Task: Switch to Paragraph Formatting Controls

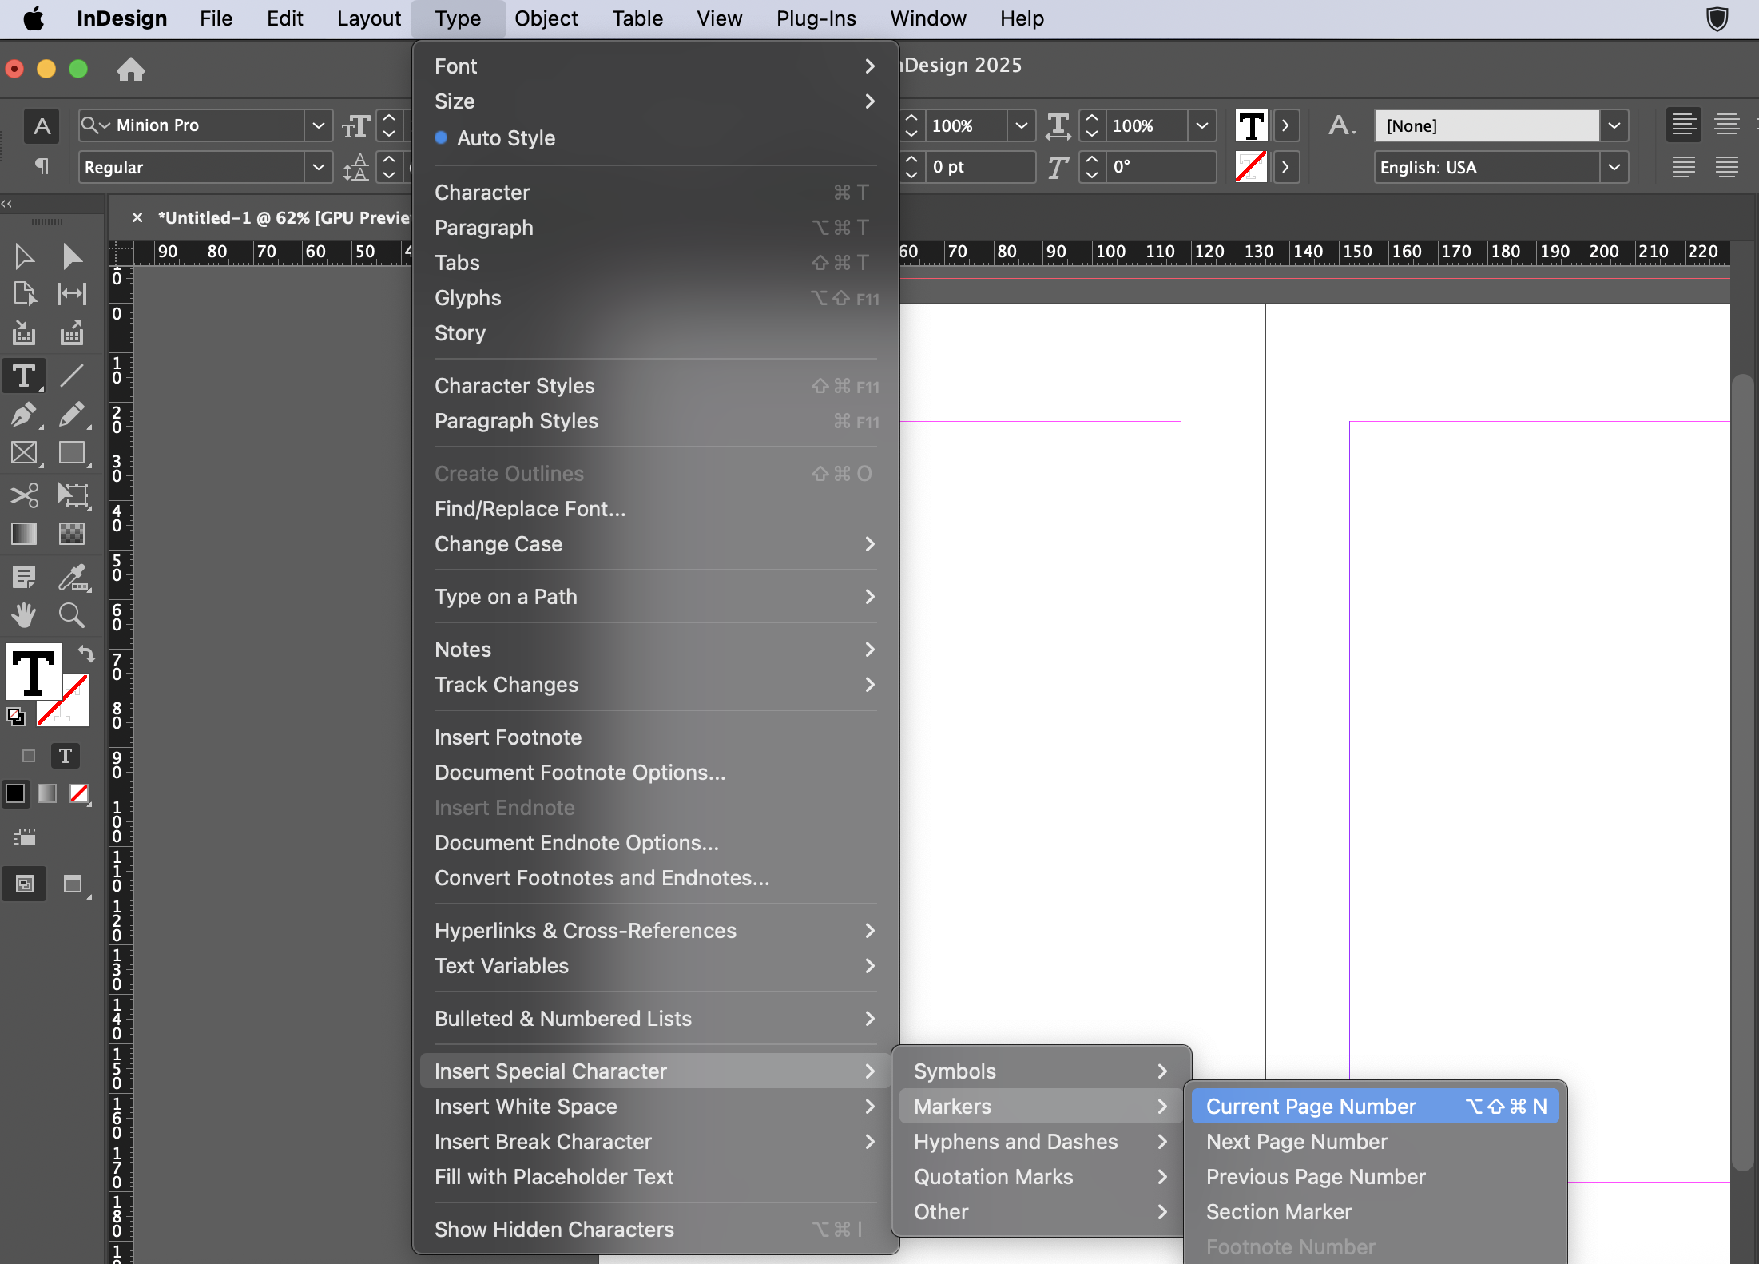Action: [42, 166]
